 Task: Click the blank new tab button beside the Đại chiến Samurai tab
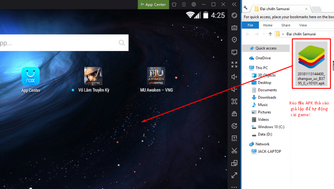[x=316, y=9]
